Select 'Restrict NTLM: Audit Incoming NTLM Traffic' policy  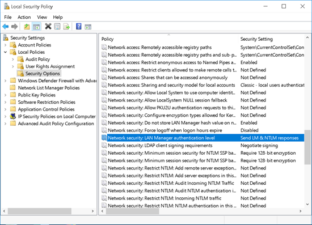coord(171,183)
